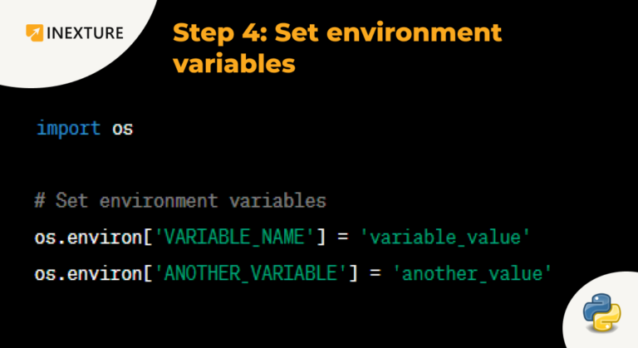Click the hash symbol starting the comment

40,201
